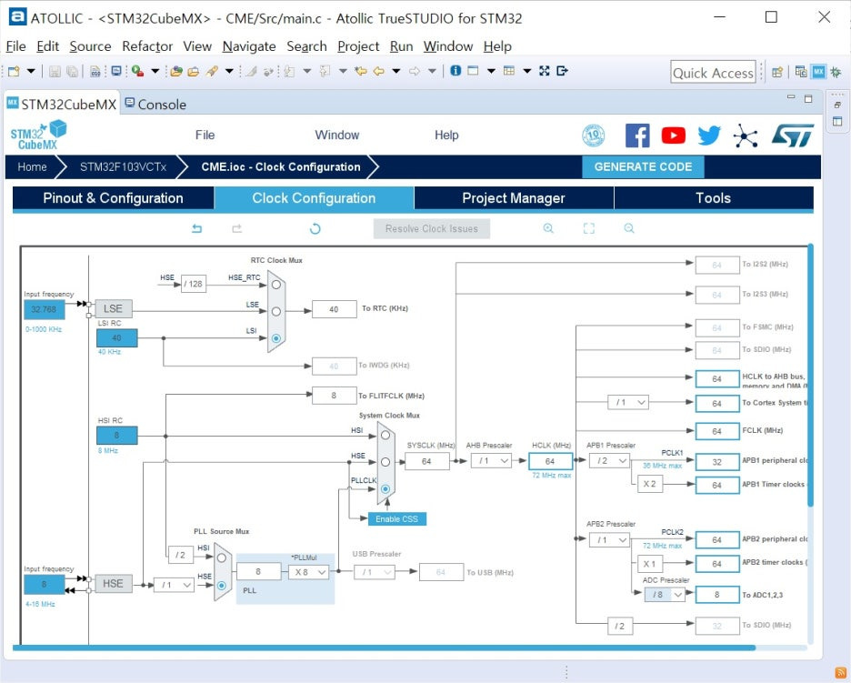The width and height of the screenshot is (851, 683).
Task: Open the Open Perspective icon
Action: tap(777, 72)
